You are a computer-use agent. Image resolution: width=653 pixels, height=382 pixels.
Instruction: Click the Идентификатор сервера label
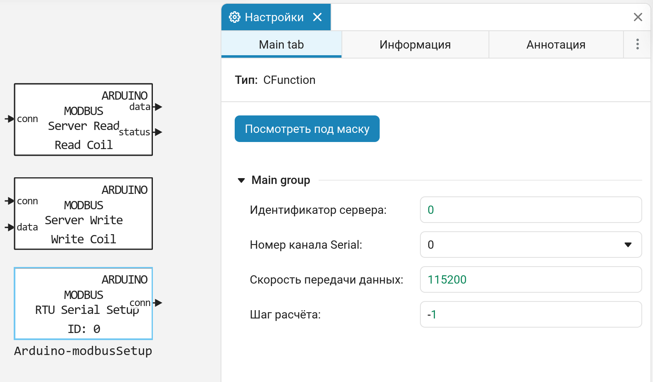318,210
